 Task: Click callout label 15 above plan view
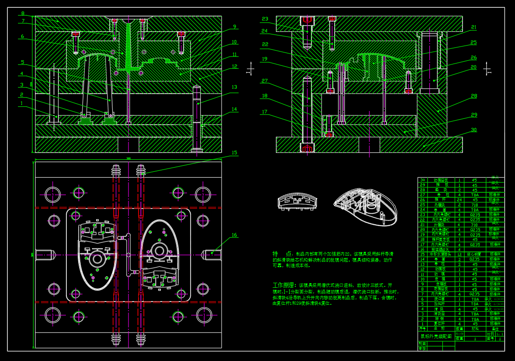(234, 152)
